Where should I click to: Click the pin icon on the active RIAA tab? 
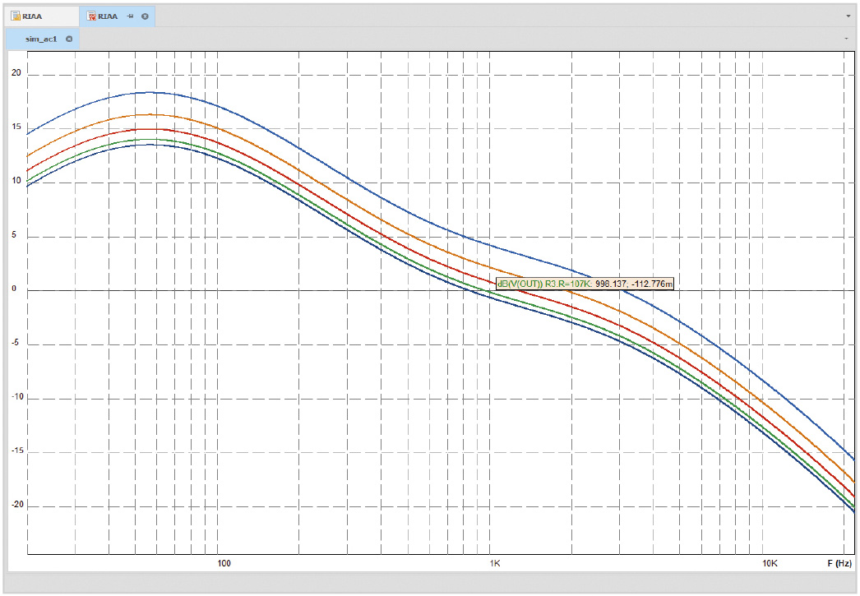click(130, 16)
